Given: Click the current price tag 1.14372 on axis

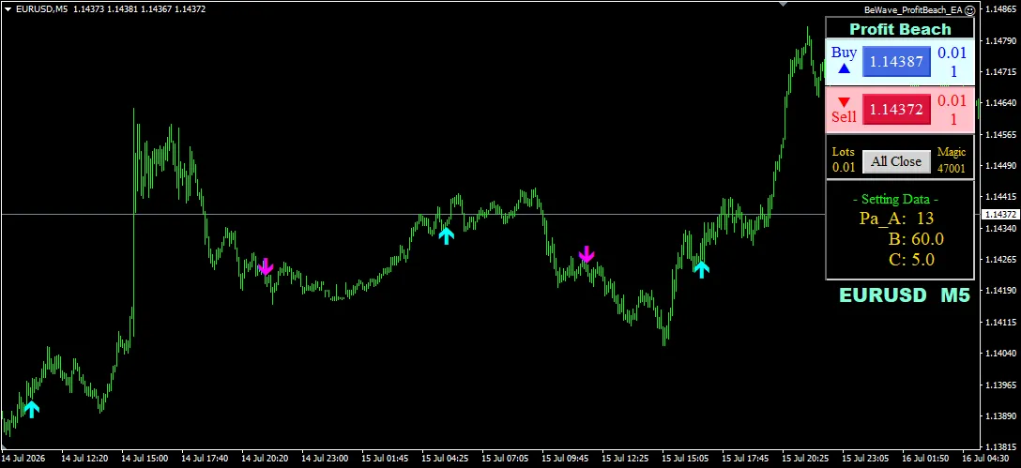Looking at the screenshot, I should click(x=1000, y=214).
